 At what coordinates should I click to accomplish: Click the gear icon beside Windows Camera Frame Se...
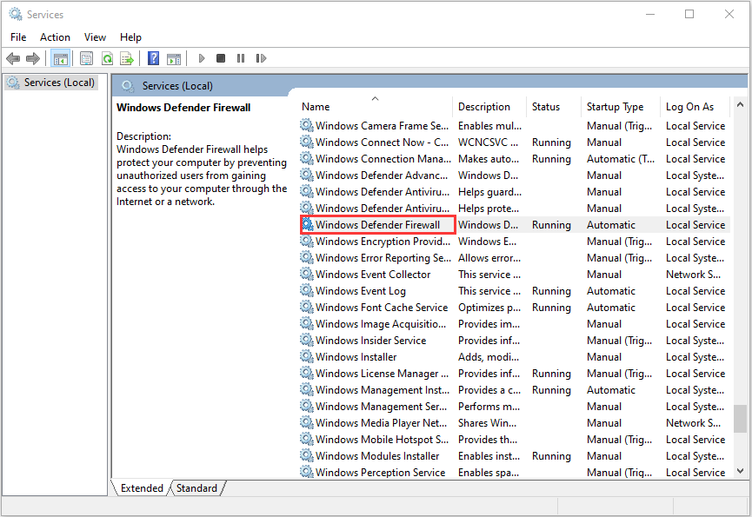tap(307, 125)
